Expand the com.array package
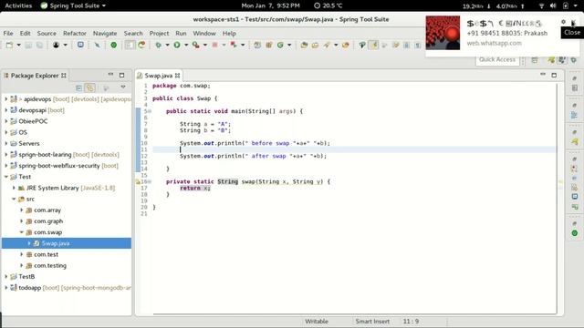Image resolution: width=584 pixels, height=328 pixels. click(x=22, y=210)
